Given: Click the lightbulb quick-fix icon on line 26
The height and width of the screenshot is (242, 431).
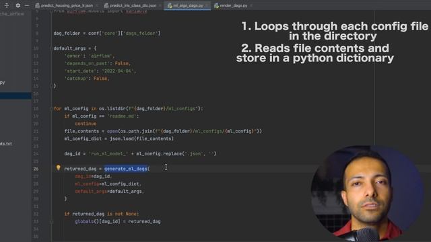Looking at the screenshot, I should 59,167.
